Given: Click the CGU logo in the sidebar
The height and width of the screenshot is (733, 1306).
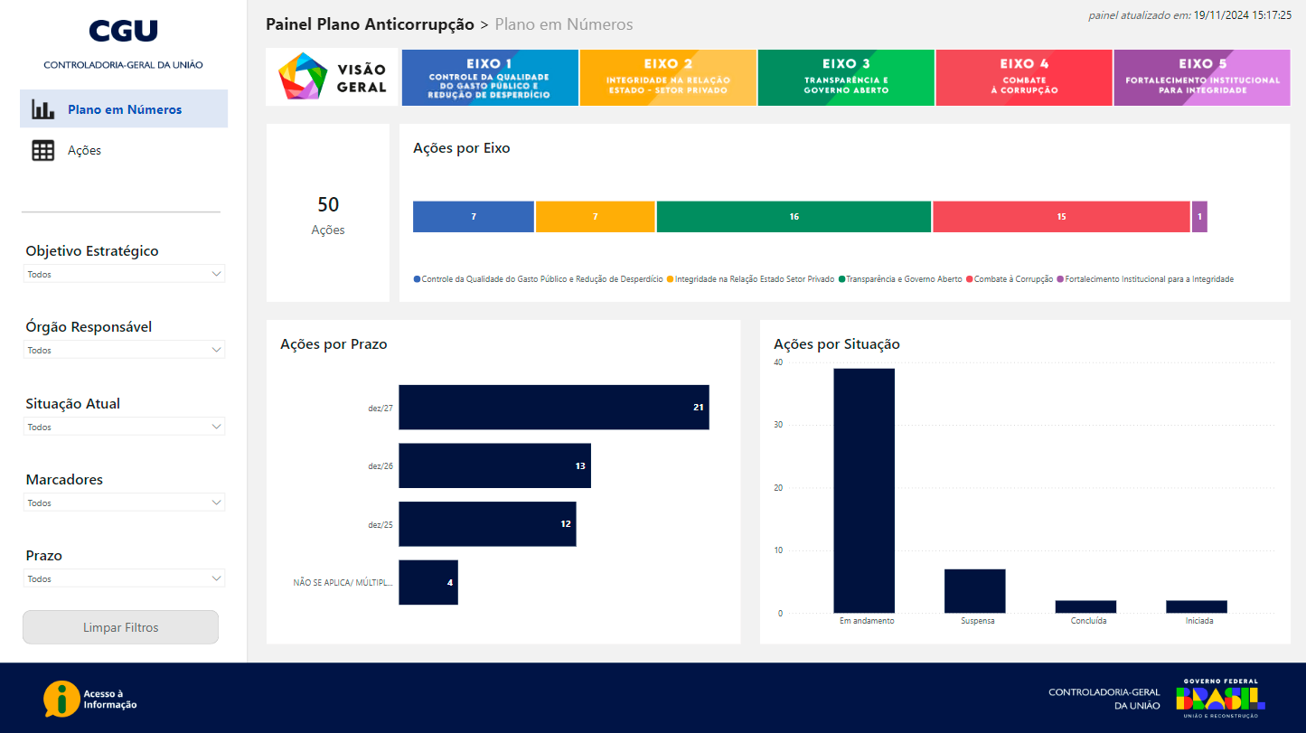Looking at the screenshot, I should [123, 32].
